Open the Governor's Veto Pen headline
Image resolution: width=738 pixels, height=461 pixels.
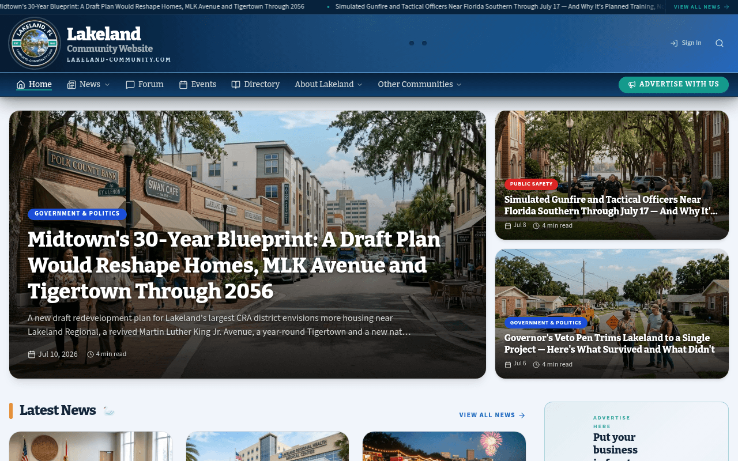[609, 343]
